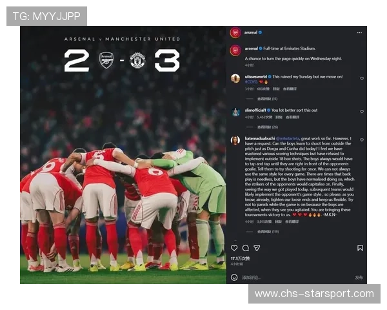The width and height of the screenshot is (387, 310).
Task: Focus the add comment text field
Action: click(296, 277)
